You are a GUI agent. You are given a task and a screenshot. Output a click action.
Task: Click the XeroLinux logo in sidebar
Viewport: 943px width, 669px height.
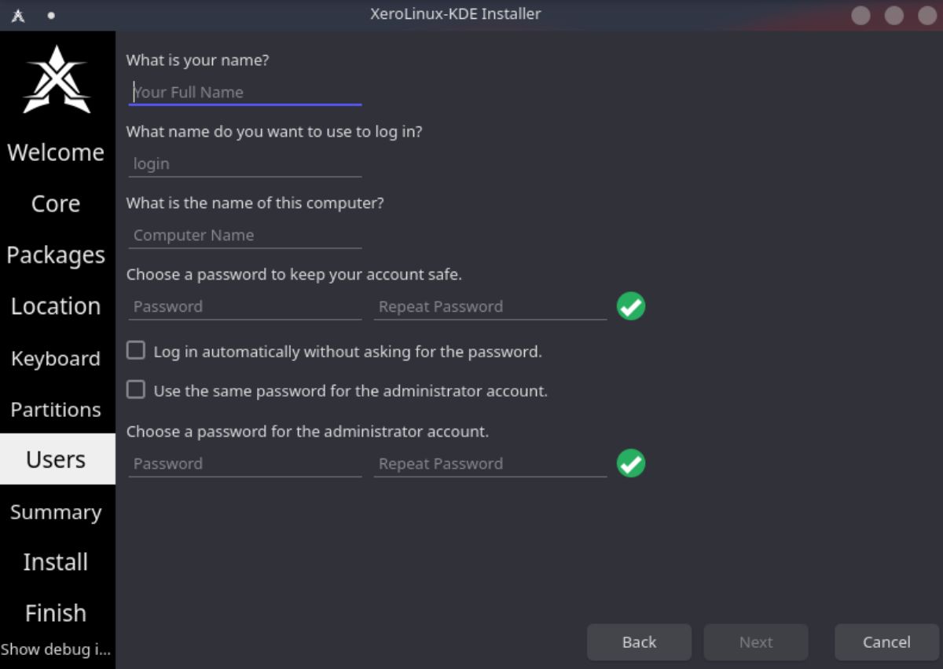[x=57, y=79]
